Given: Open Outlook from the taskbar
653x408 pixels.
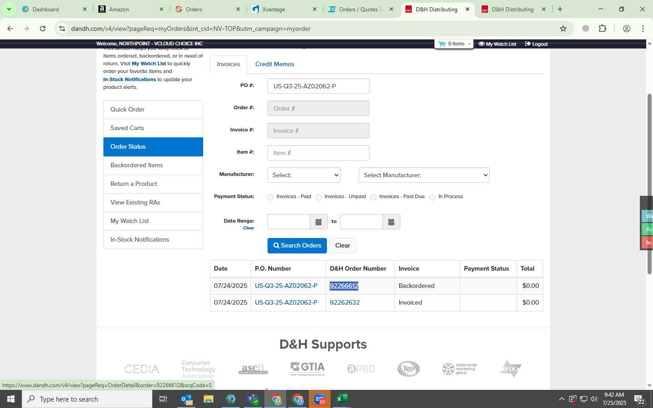Looking at the screenshot, I should (x=187, y=399).
